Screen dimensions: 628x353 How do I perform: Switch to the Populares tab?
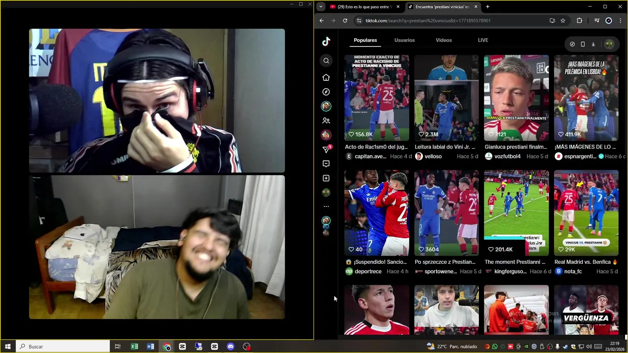[365, 40]
